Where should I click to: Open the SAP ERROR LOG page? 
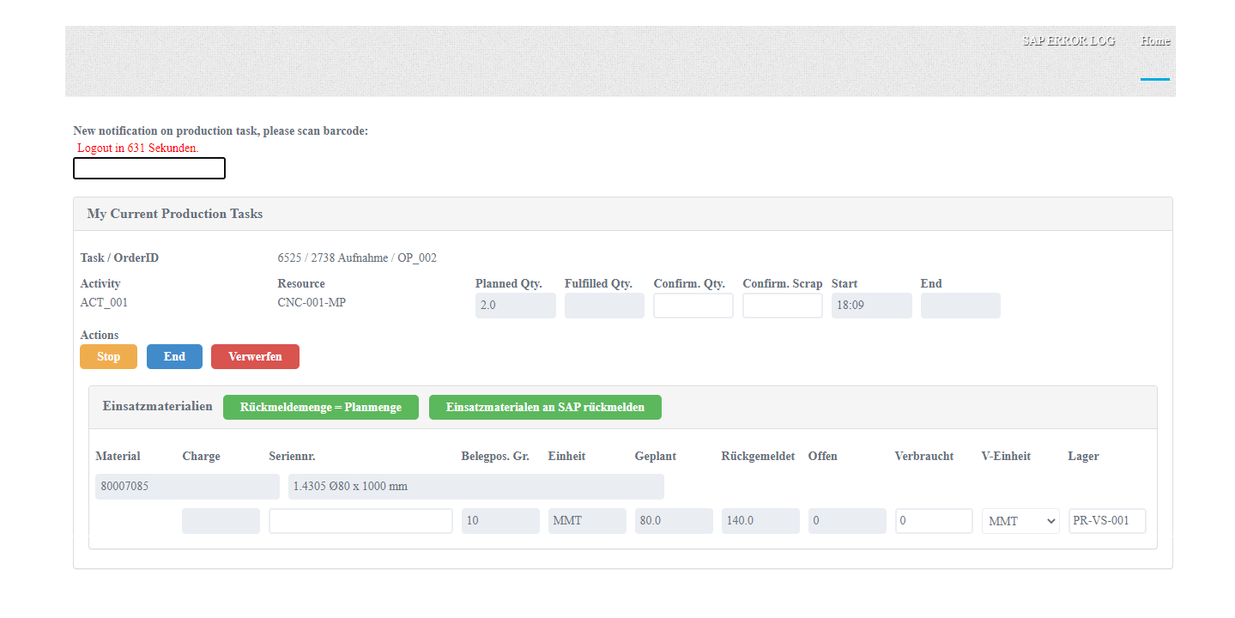(x=1069, y=40)
